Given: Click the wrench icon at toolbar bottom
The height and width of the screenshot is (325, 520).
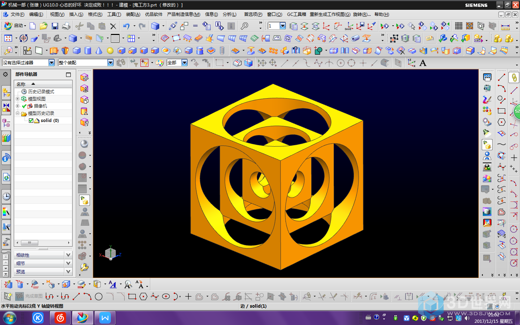Looking at the screenshot, I should [84, 267].
